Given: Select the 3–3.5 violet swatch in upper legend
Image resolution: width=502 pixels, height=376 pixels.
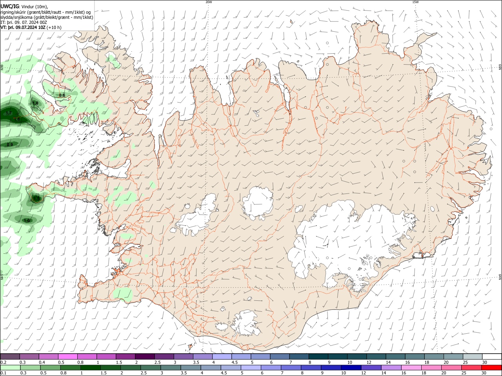Looking at the screenshot, I should point(183,356).
